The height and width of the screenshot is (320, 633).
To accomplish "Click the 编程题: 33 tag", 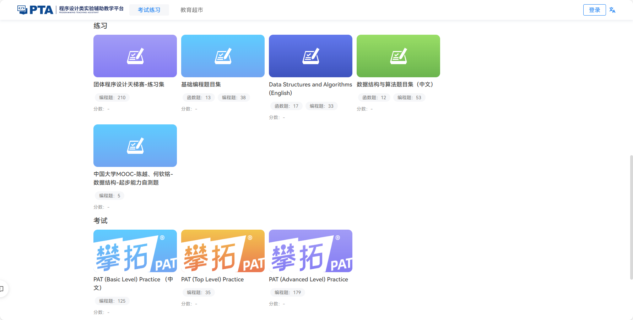I will pos(321,106).
